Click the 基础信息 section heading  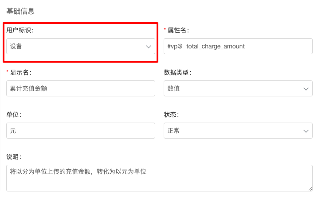coord(20,11)
